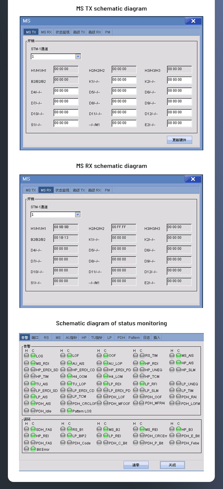Select the AU指针 tab in status monitoring
This screenshot has width=223, height=489.
coord(71,338)
